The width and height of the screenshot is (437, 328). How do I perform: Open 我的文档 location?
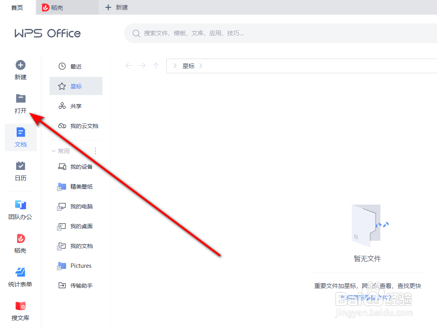76,246
